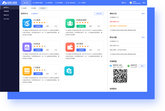Open the yellow AD 广告管理 icon
This screenshot has height=111, width=165.
tap(27, 71)
